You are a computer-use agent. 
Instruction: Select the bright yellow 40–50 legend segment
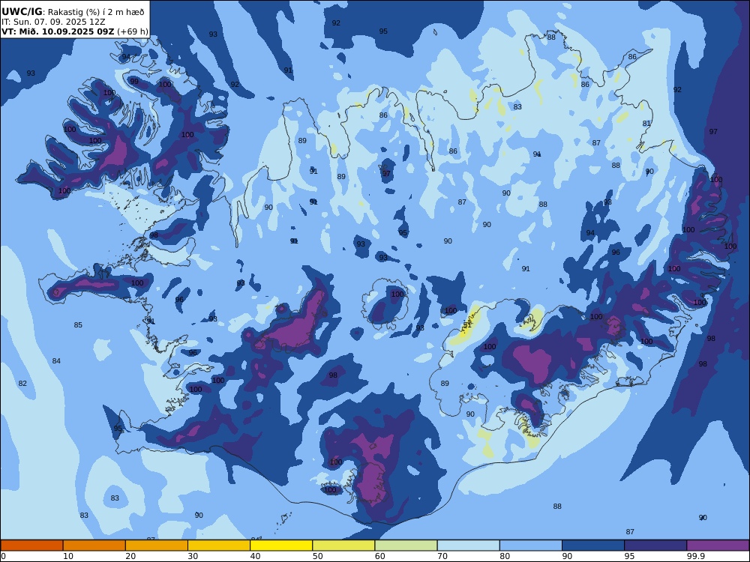pyautogui.click(x=281, y=546)
